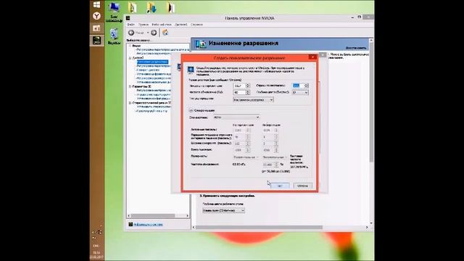Open the Справка menu
The image size is (464, 261).
(196, 25)
